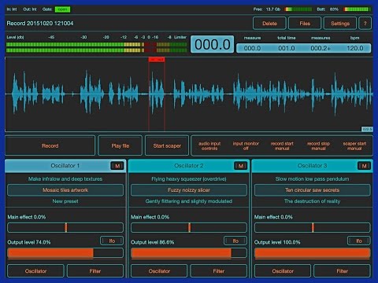Delete the current recording
Screen dimensions: 378x283
(269, 24)
